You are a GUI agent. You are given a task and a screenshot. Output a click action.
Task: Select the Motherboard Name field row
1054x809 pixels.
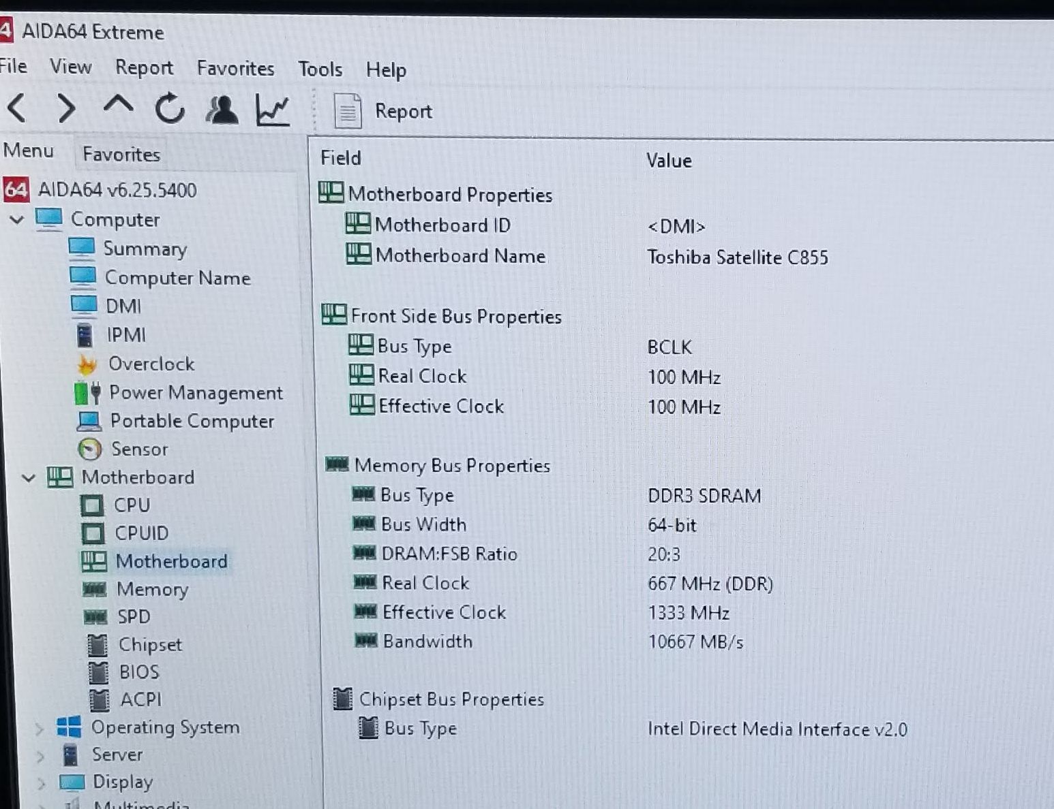pos(460,256)
